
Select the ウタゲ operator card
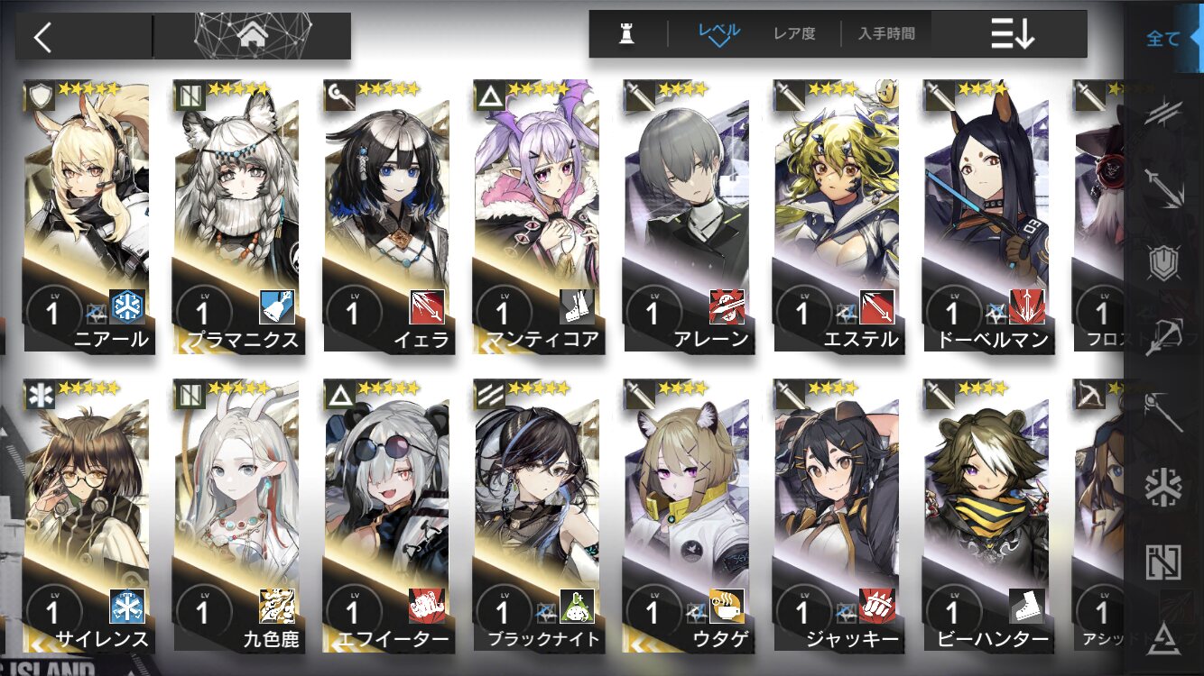[686, 516]
